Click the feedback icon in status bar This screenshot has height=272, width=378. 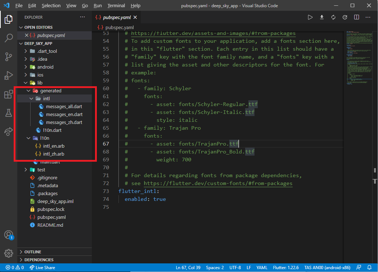[x=359, y=268]
